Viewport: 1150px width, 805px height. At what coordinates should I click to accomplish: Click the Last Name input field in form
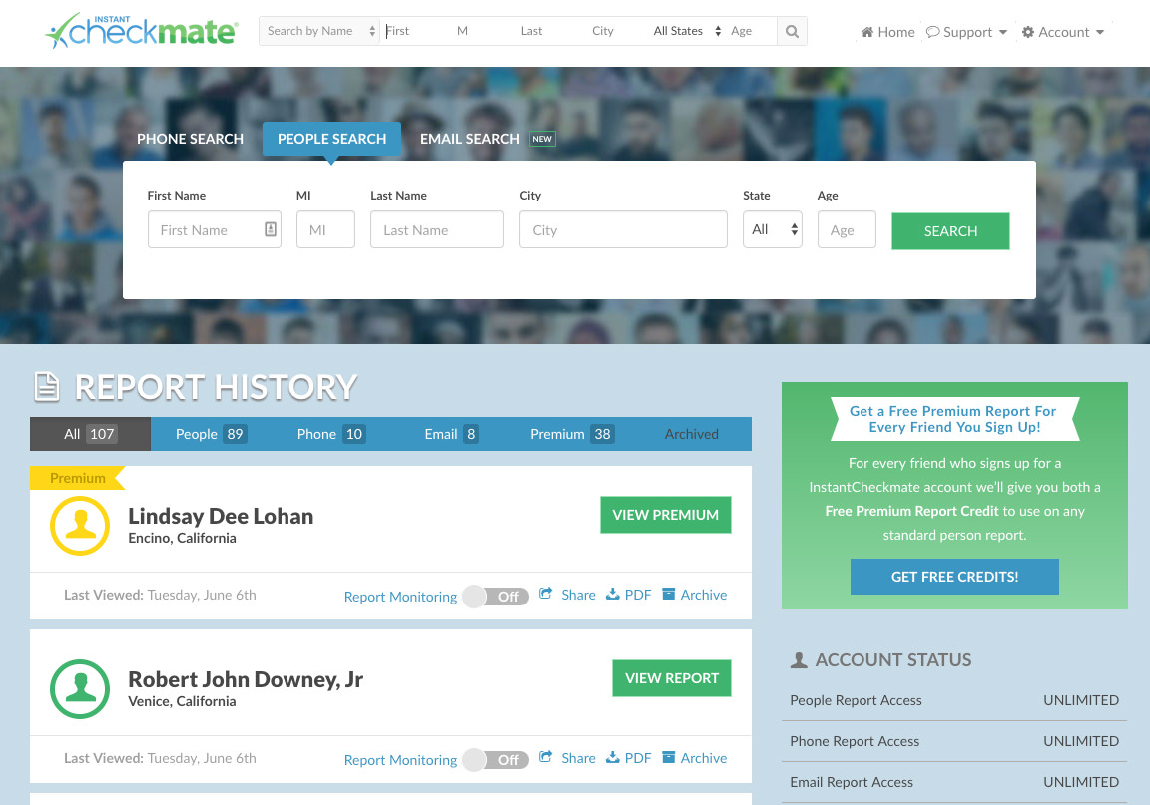(437, 230)
